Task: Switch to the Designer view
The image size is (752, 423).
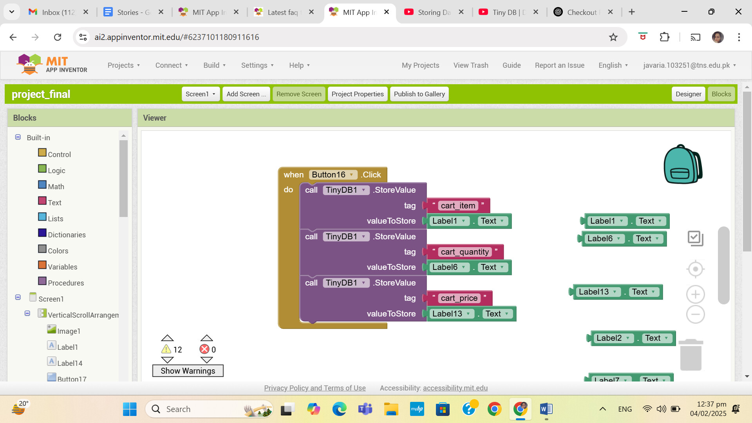Action: [x=688, y=94]
